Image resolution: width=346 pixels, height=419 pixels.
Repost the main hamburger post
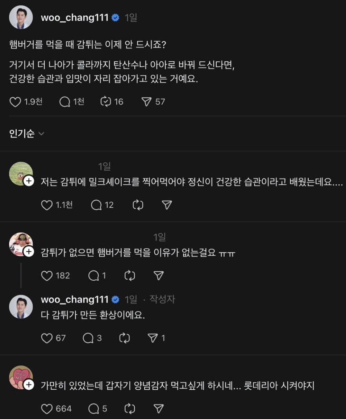click(106, 102)
